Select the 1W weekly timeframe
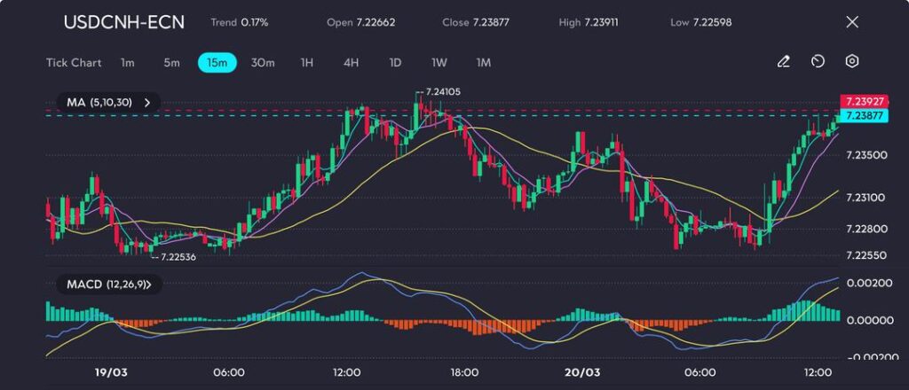 pos(439,63)
